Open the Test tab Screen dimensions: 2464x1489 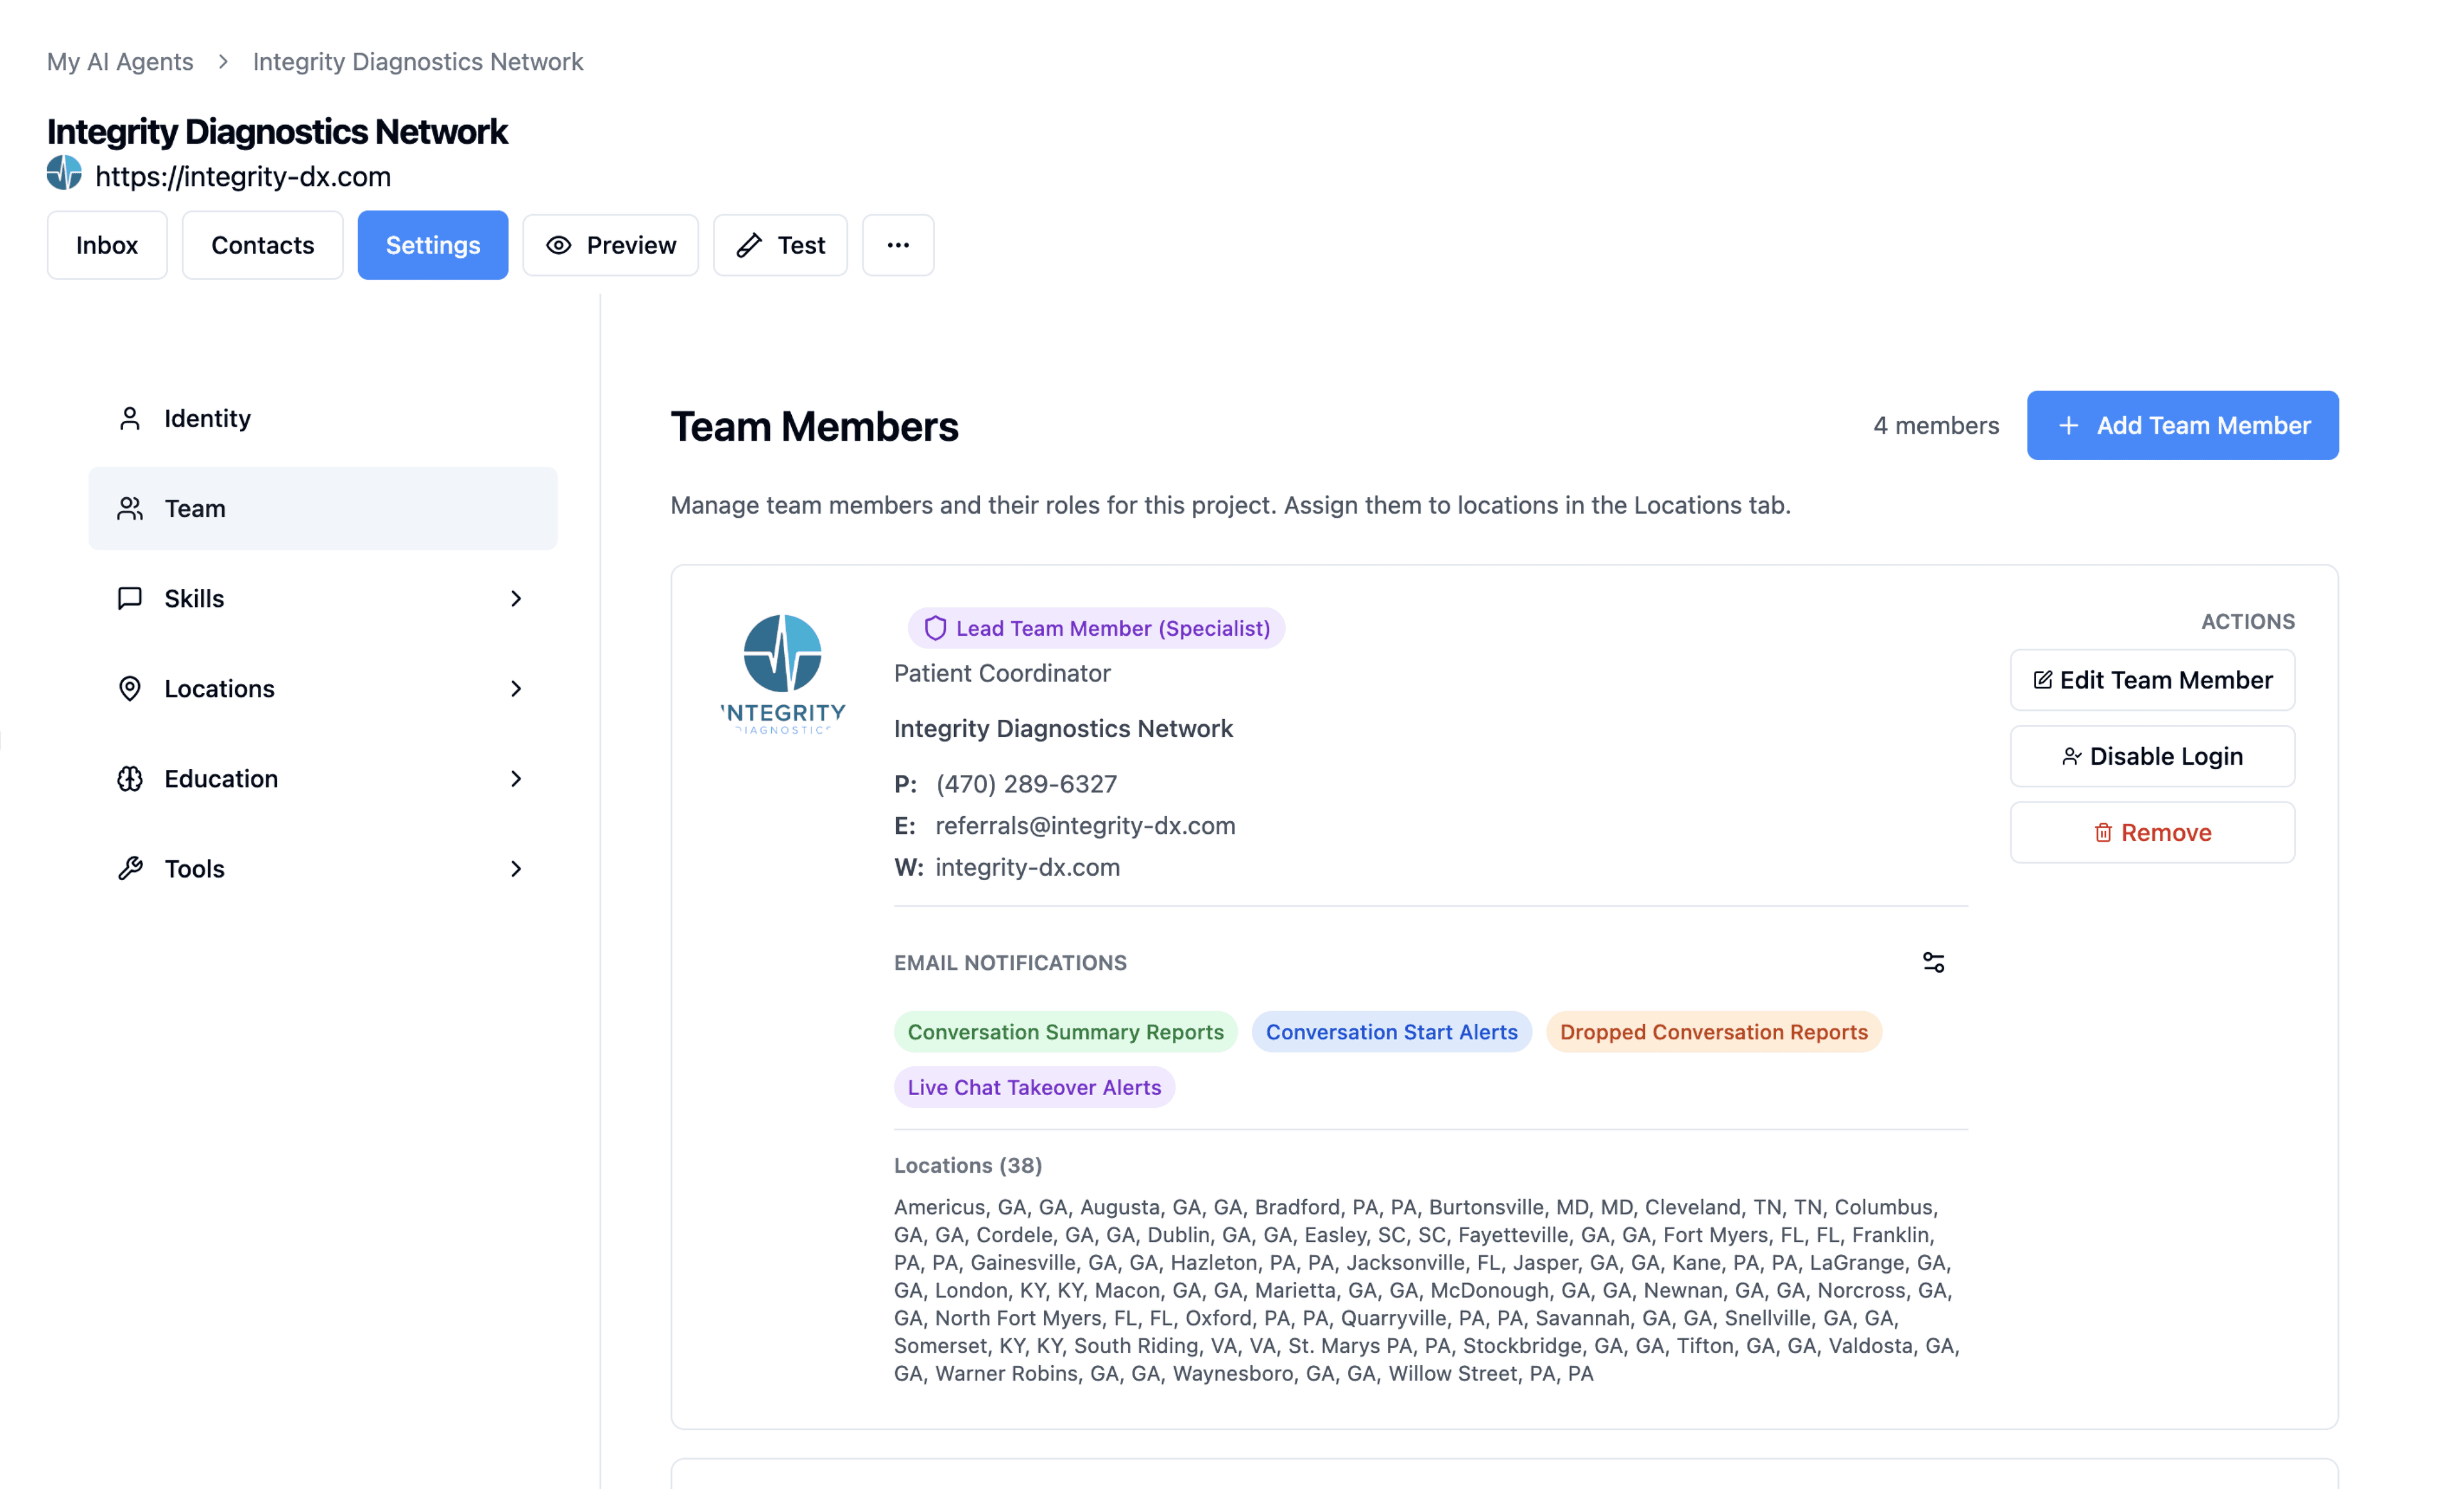(x=780, y=245)
